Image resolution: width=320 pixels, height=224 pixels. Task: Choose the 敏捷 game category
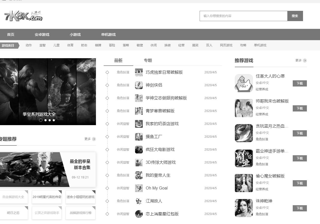[x=140, y=45]
